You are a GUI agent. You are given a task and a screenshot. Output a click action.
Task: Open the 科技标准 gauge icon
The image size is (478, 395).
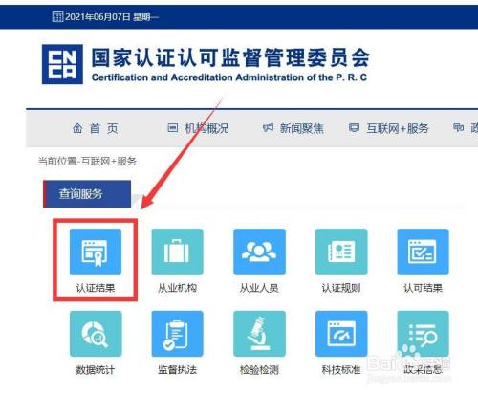click(341, 334)
